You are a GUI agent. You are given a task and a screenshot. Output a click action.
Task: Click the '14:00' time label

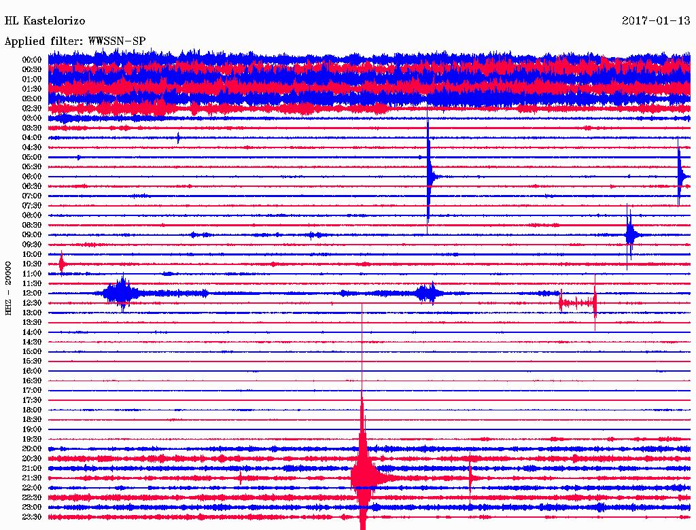tap(32, 332)
